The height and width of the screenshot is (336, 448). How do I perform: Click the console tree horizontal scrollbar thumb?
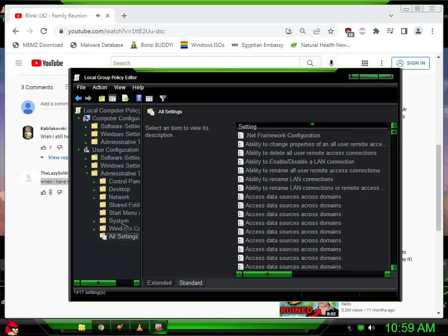click(x=98, y=283)
